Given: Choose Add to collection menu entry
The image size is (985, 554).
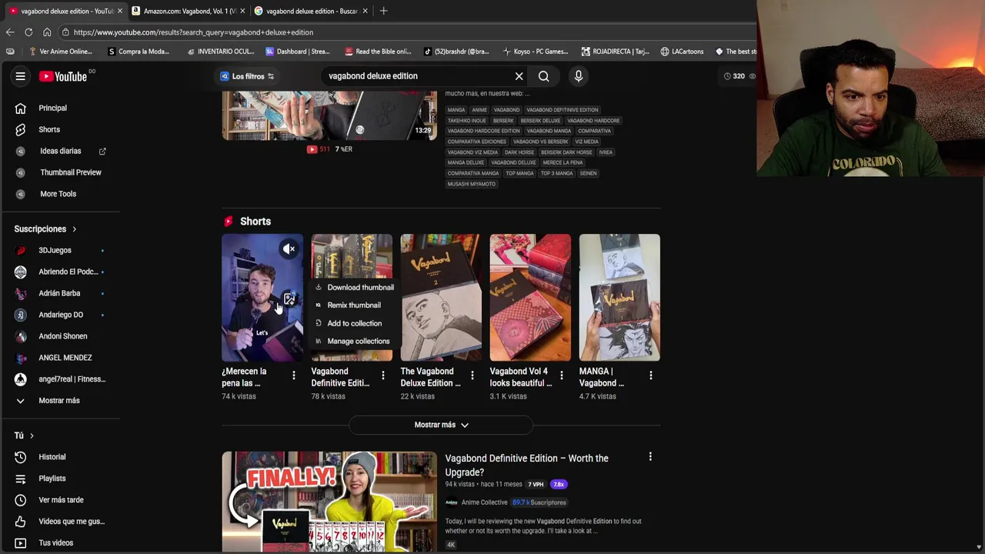Looking at the screenshot, I should tap(354, 323).
